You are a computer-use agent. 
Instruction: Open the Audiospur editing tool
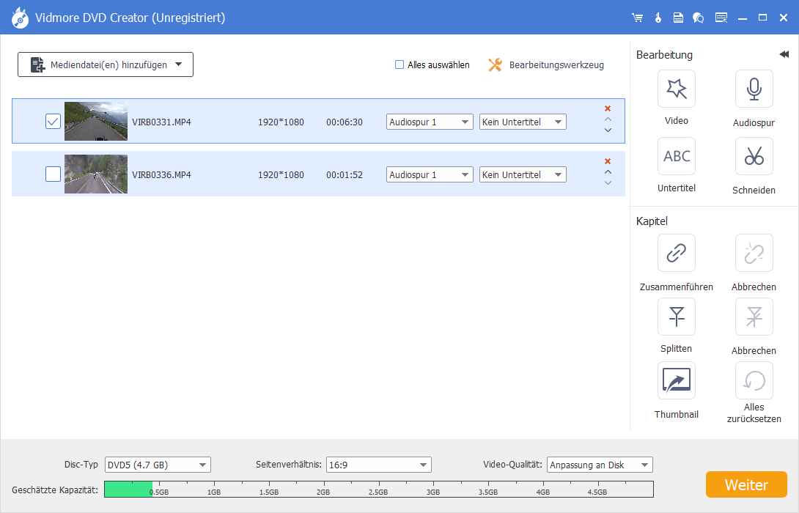tap(754, 89)
